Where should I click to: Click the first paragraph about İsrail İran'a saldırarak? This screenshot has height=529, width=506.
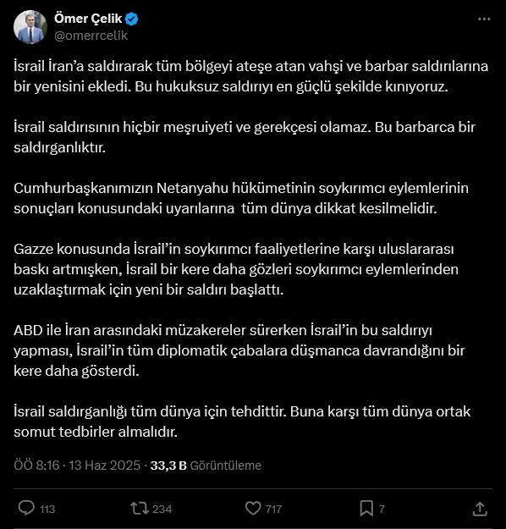[x=251, y=76]
